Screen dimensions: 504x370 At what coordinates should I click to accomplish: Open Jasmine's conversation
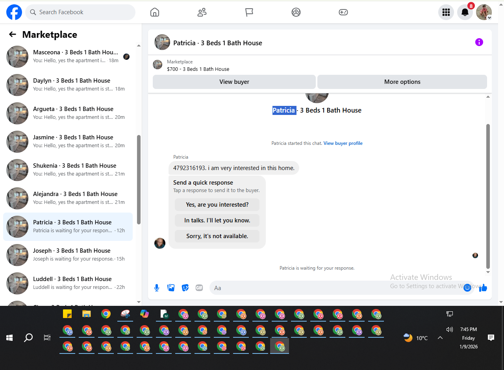68,142
